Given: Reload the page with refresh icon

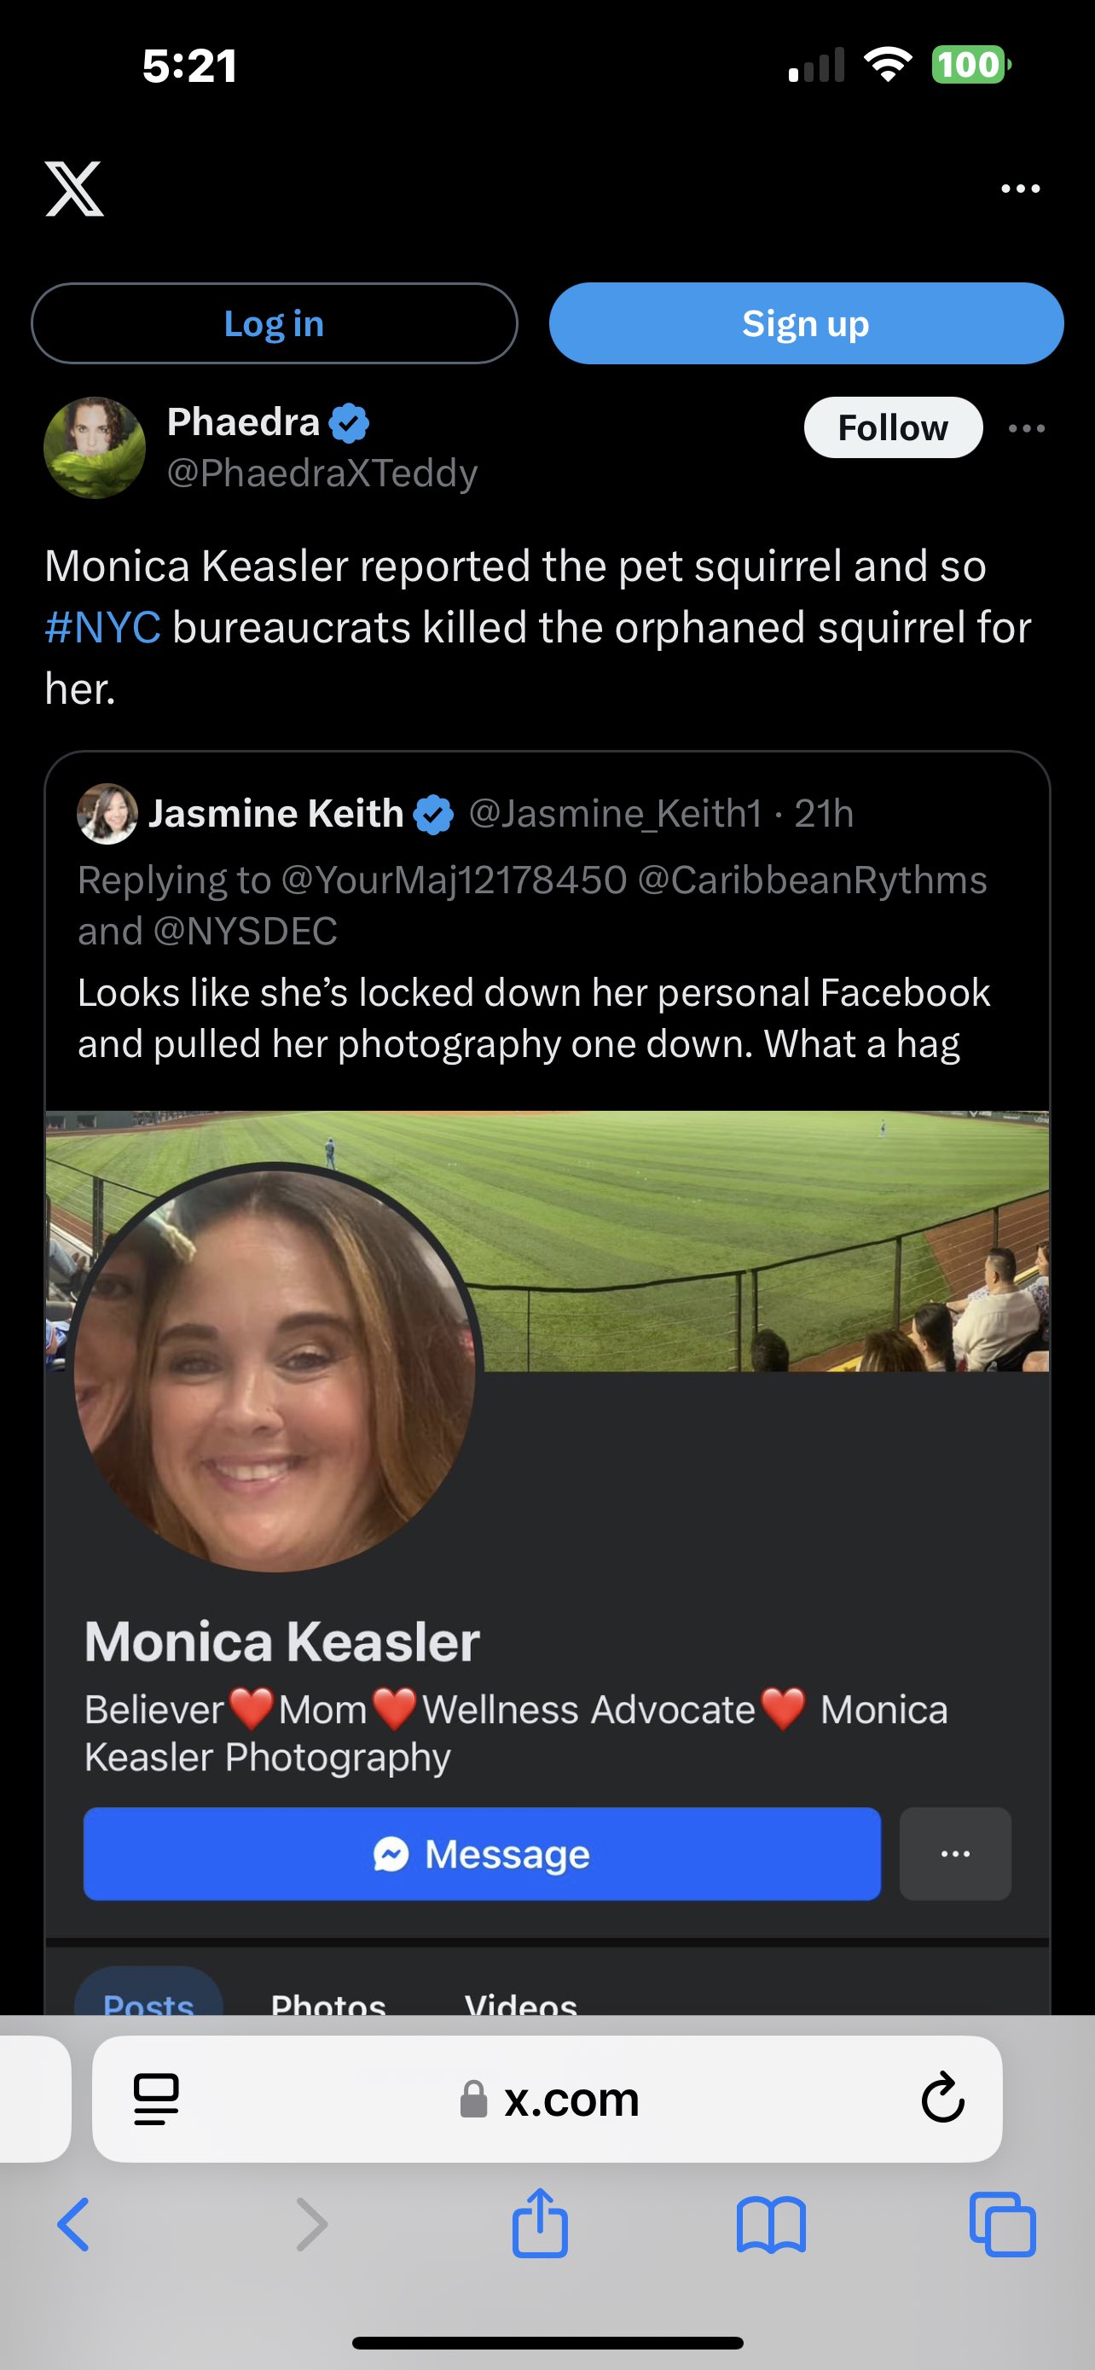Looking at the screenshot, I should pos(942,2100).
